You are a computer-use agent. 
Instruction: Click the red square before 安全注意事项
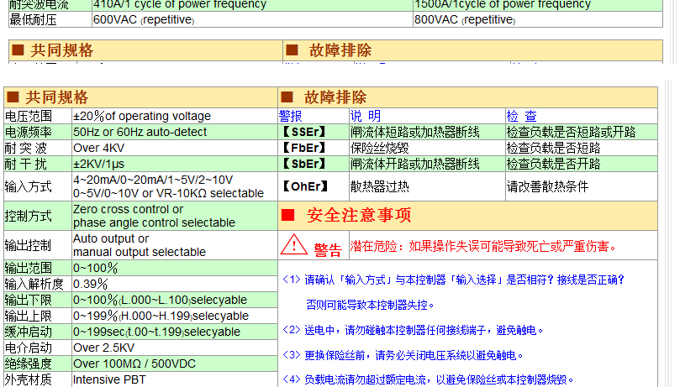coord(287,216)
